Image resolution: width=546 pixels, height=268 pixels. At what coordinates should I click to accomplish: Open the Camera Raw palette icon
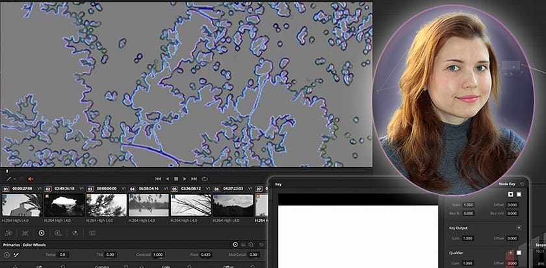pos(8,233)
